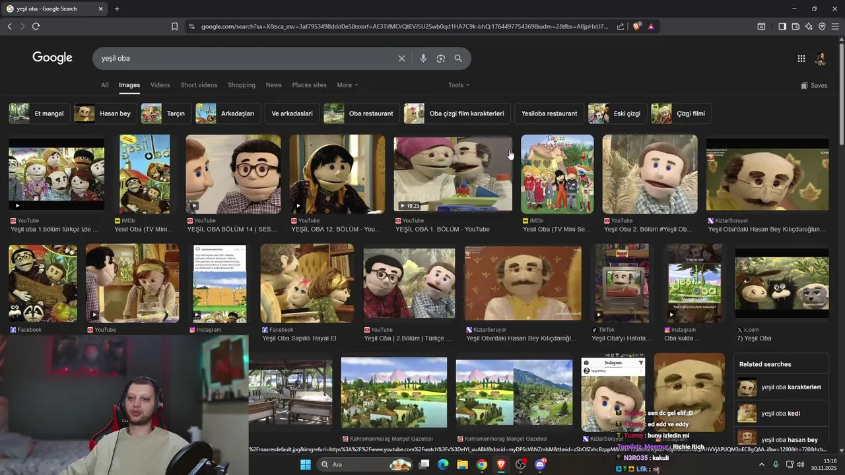Select related search yeşil oba karakterleri
This screenshot has width=845, height=475.
(x=782, y=387)
